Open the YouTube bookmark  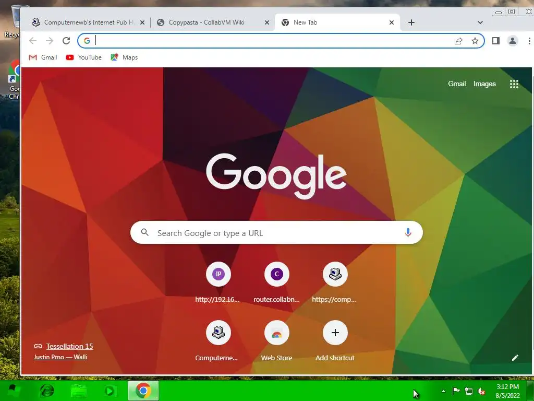click(x=84, y=57)
